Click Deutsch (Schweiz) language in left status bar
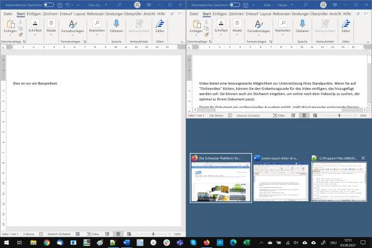 (59, 234)
